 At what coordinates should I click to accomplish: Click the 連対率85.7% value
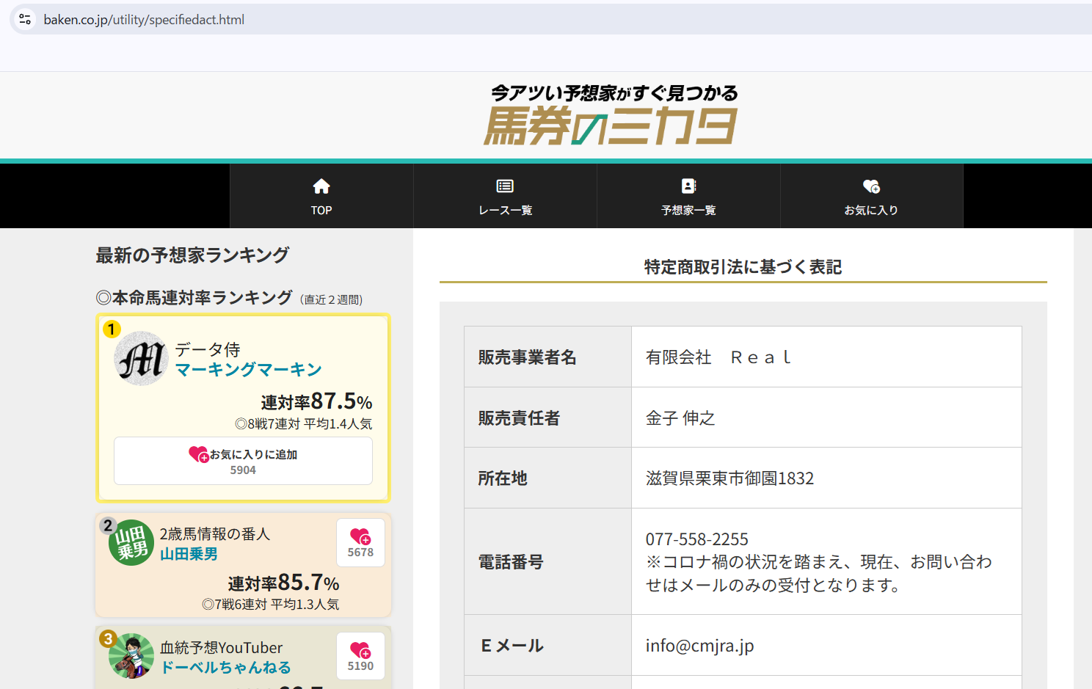click(283, 583)
